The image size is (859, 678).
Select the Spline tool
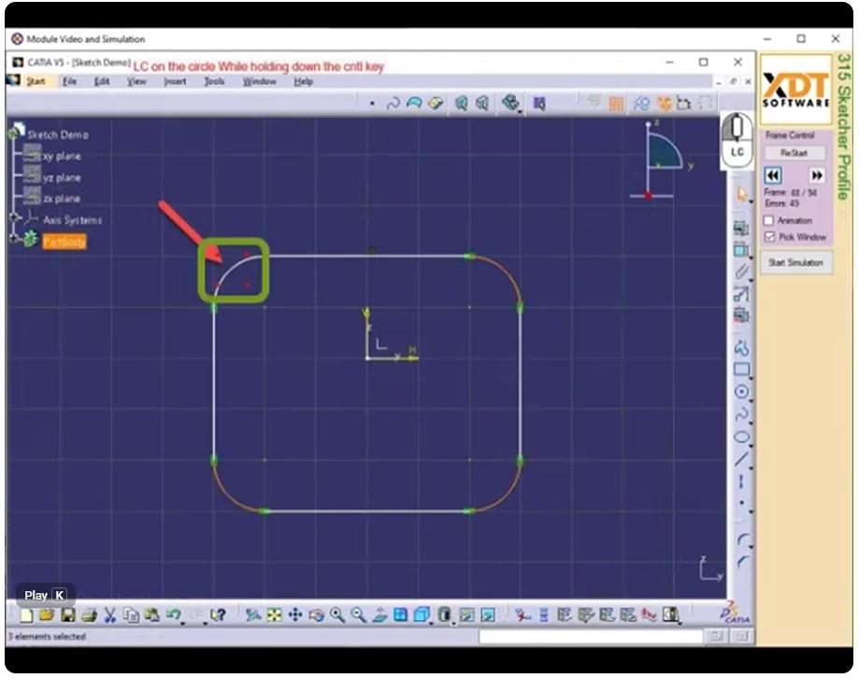pos(741,415)
